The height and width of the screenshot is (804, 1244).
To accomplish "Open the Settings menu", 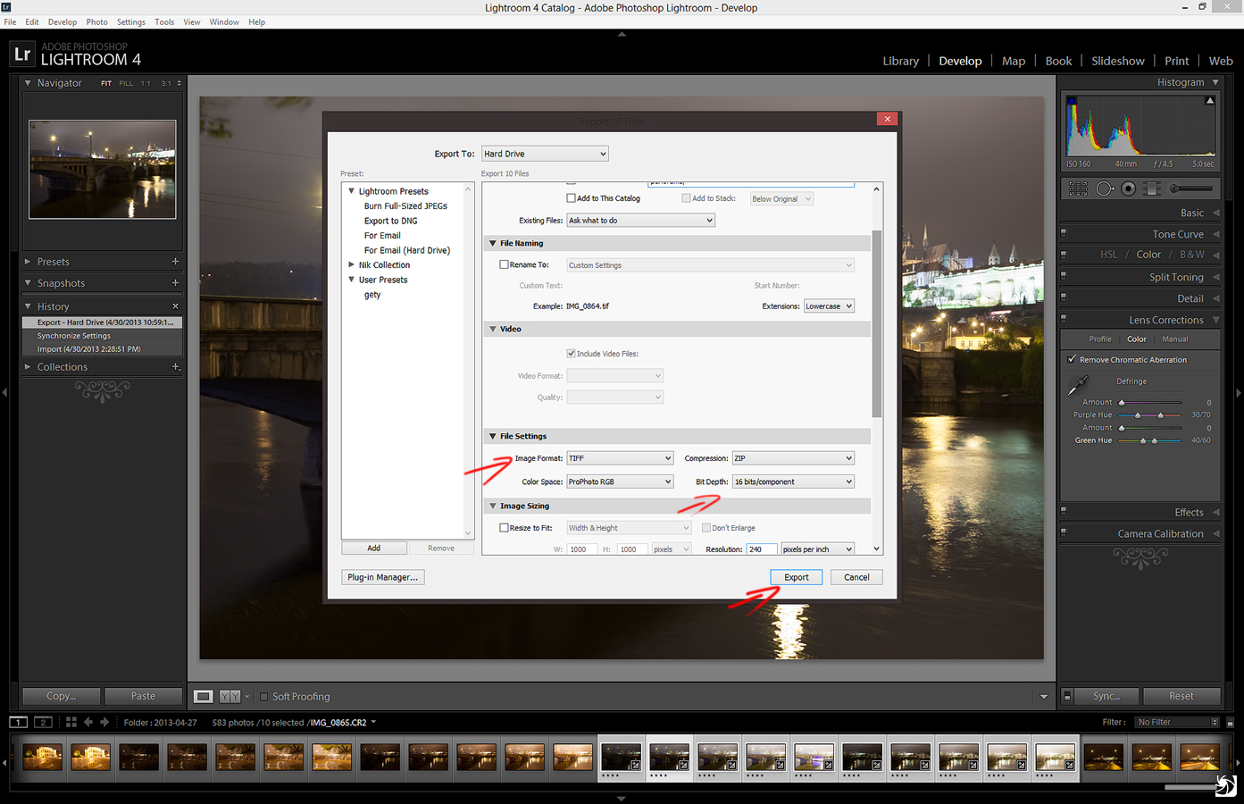I will click(130, 21).
